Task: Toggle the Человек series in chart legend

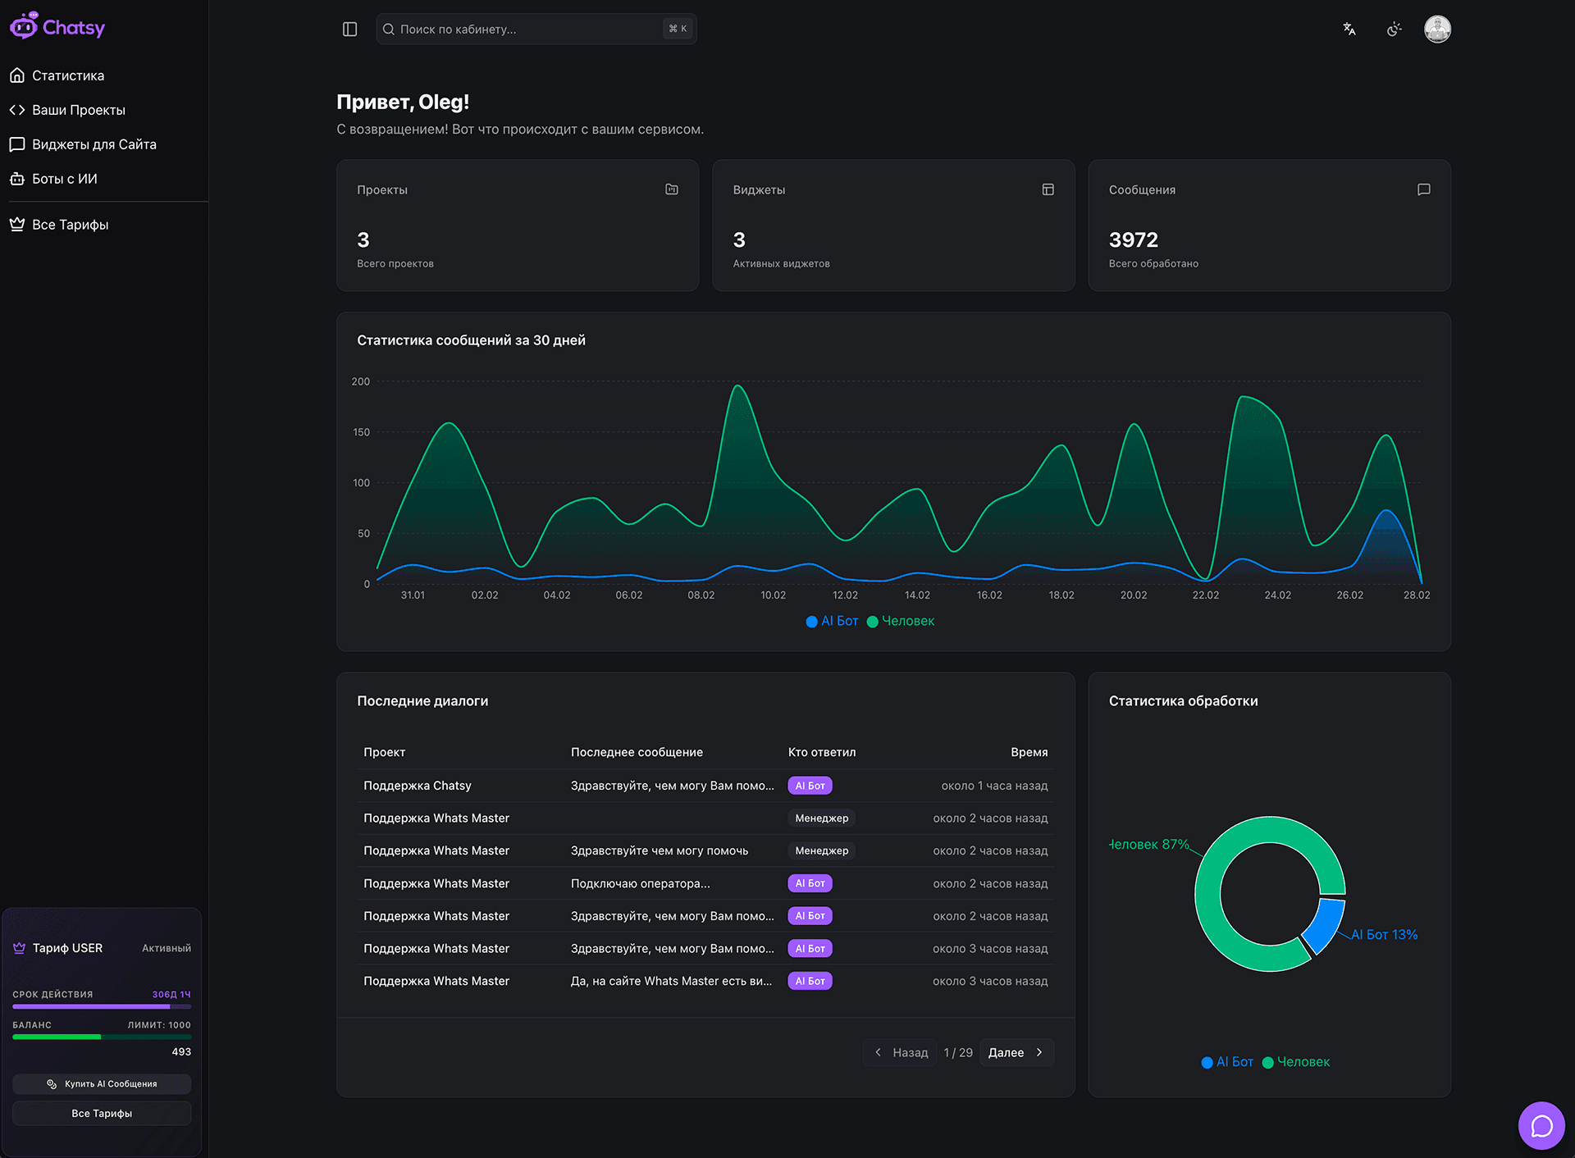Action: (x=901, y=621)
